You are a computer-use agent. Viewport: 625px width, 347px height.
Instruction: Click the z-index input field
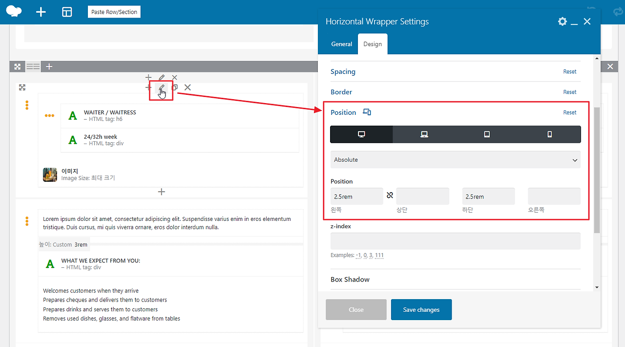coord(456,241)
